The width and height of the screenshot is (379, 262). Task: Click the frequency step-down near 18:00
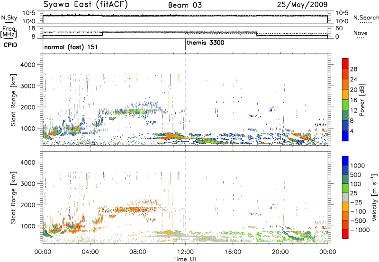(256, 34)
